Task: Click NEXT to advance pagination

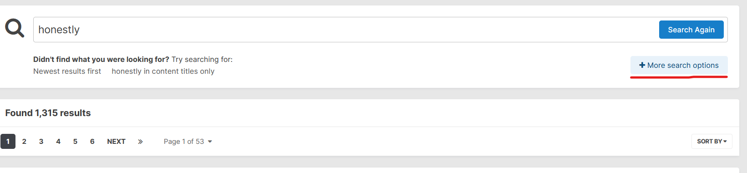Action: [116, 142]
